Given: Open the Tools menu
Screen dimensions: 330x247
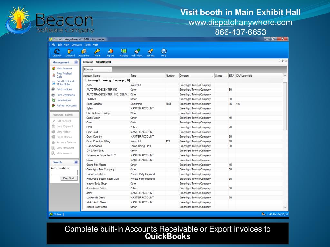Looking at the screenshot, I should point(88,45).
